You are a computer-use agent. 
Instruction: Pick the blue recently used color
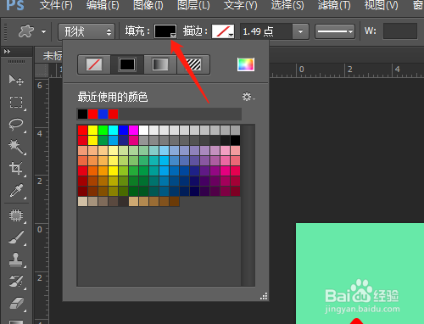click(103, 115)
